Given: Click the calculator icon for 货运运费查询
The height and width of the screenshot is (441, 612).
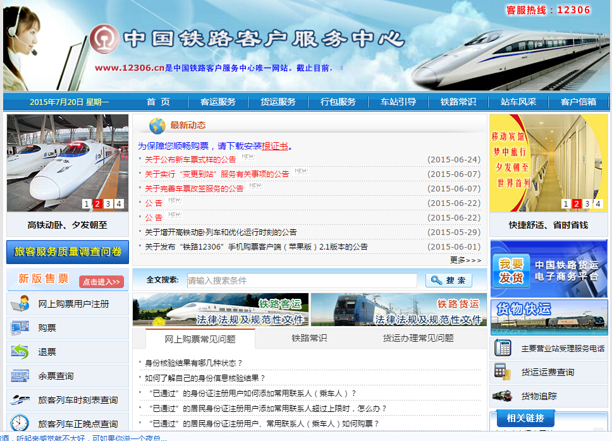Looking at the screenshot, I should click(503, 372).
